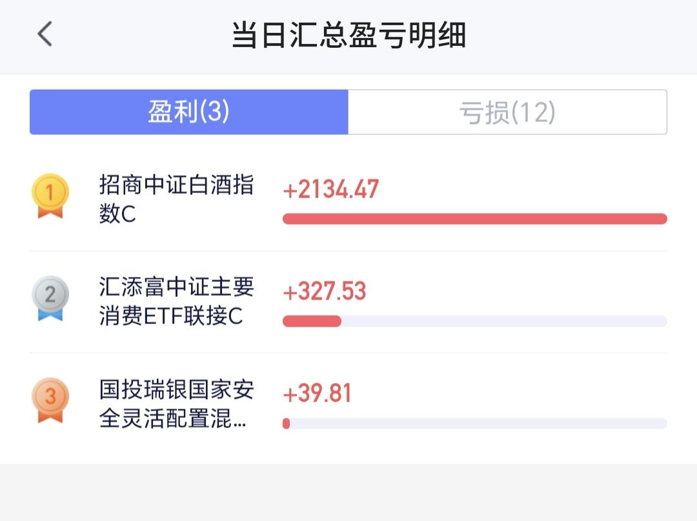Go back using the header arrow

pyautogui.click(x=45, y=34)
